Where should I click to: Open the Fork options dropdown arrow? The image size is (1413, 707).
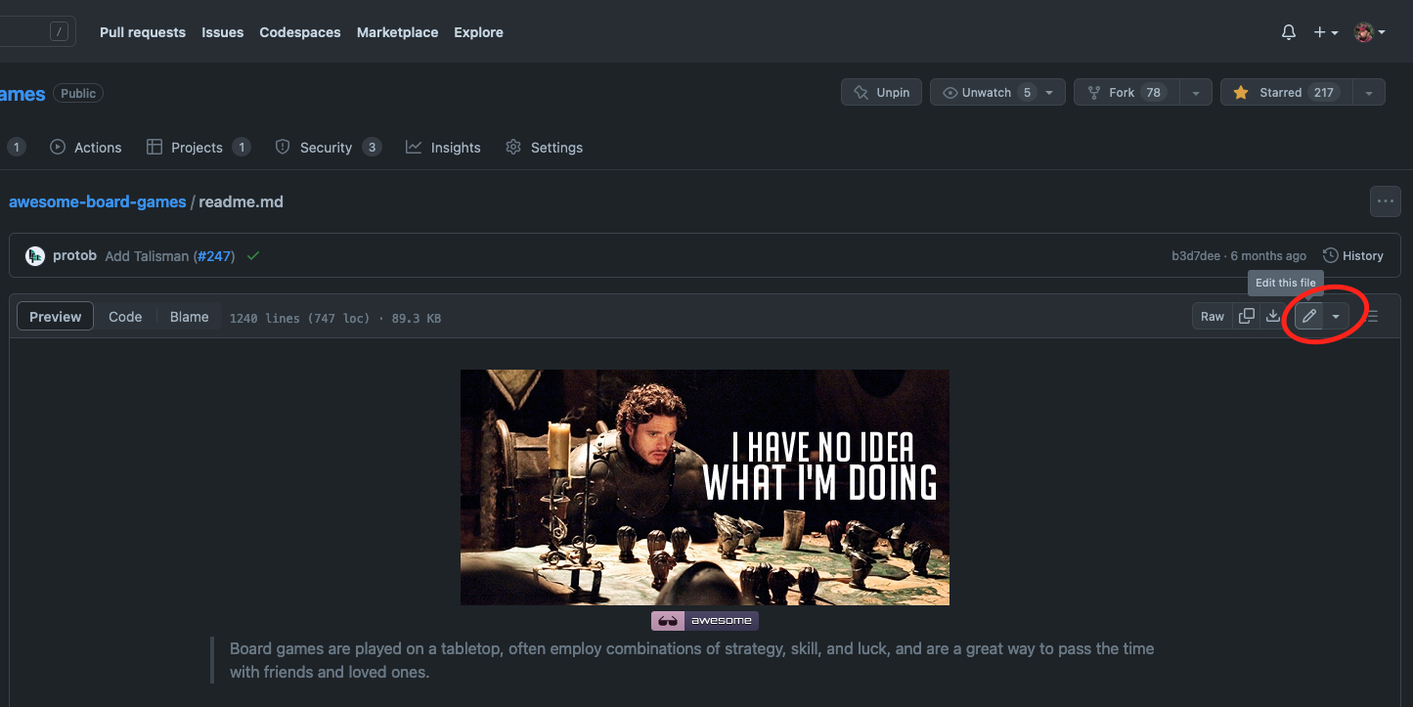[x=1195, y=93]
